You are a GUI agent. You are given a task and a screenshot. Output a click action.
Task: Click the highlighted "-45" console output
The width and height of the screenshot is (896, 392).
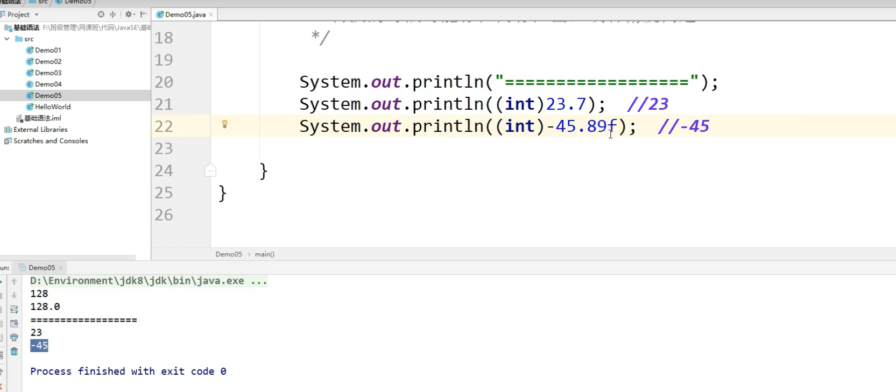pos(39,345)
